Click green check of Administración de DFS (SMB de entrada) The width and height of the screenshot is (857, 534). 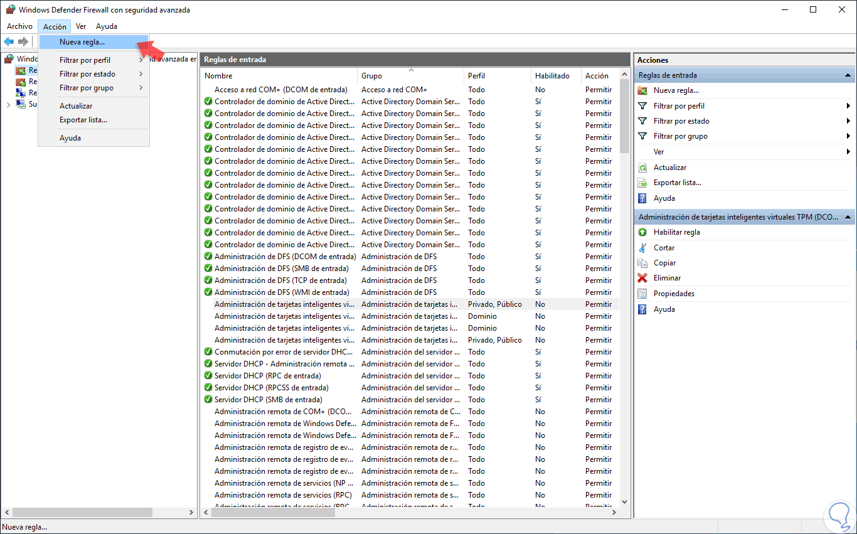[208, 269]
